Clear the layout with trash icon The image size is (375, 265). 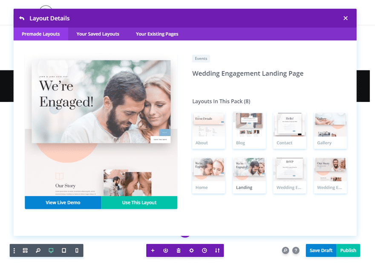[x=179, y=250]
